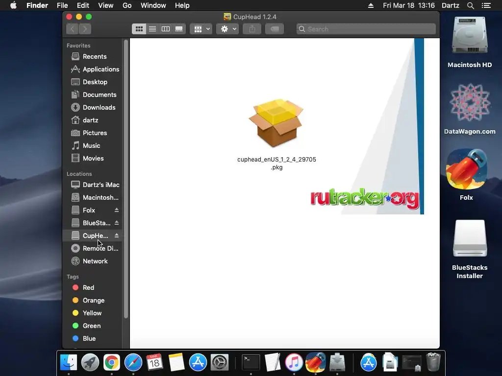Image resolution: width=502 pixels, height=376 pixels.
Task: Open Launchpad from the Dock
Action: tap(90, 363)
